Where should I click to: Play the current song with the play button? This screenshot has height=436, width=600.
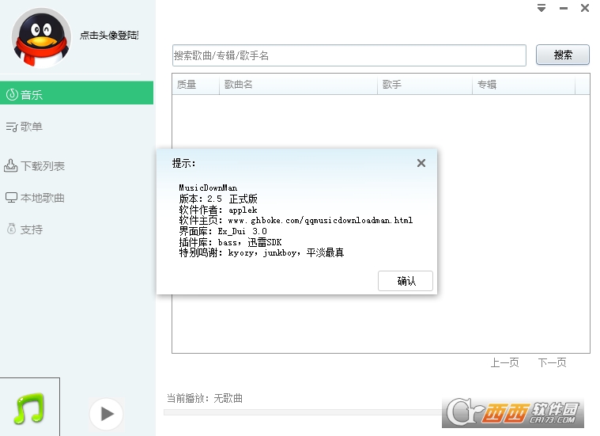click(107, 414)
